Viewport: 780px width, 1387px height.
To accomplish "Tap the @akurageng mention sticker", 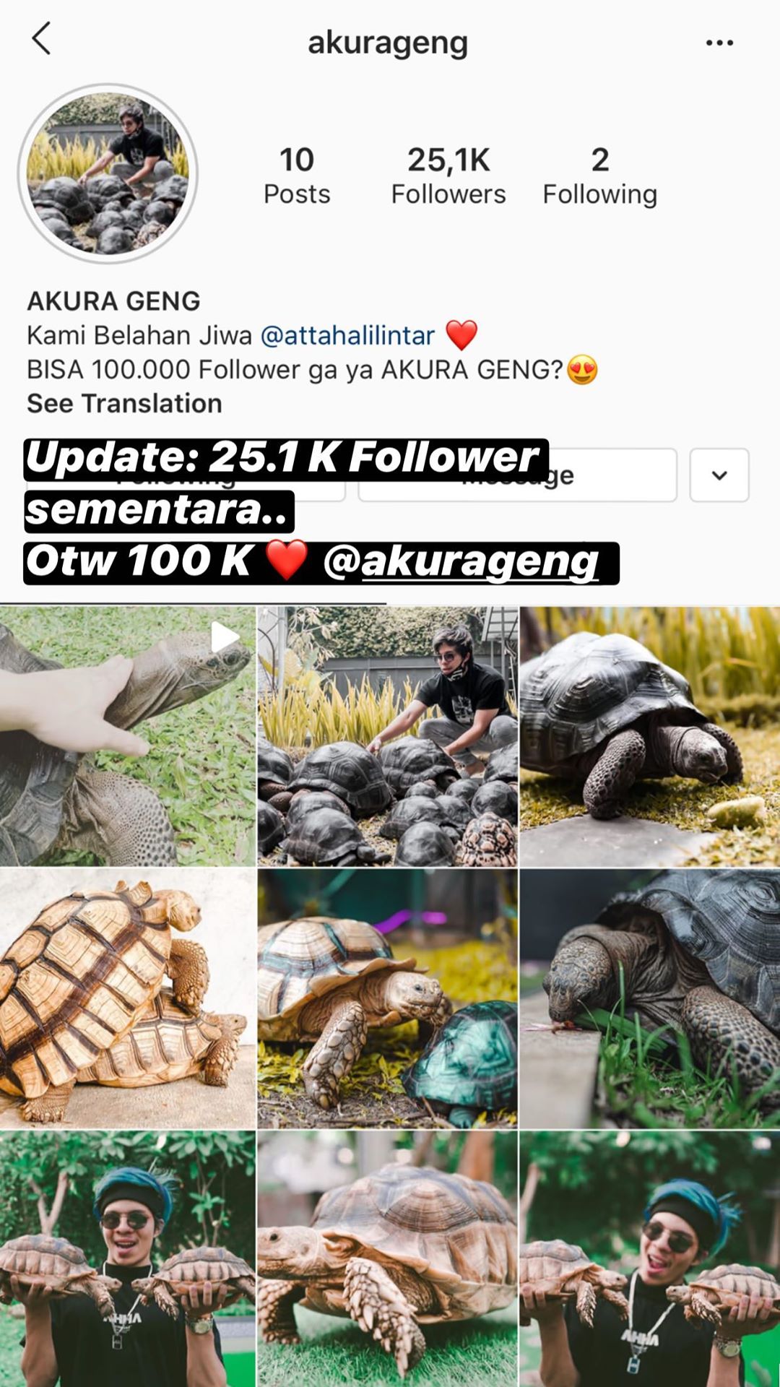I will [461, 561].
